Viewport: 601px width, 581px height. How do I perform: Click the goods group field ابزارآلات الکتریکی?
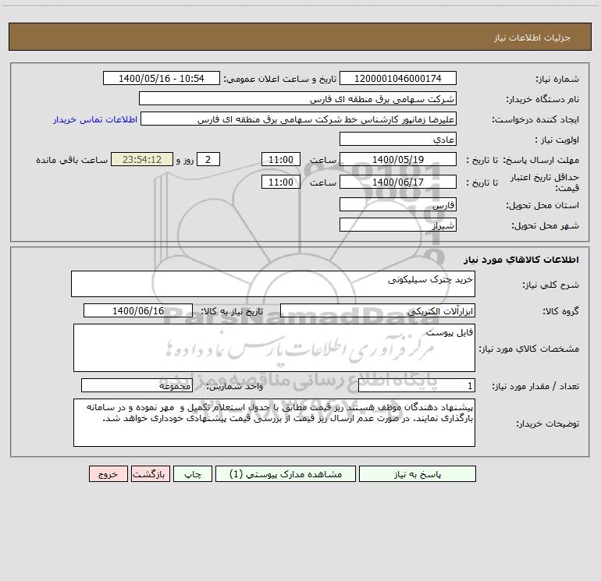coord(378,310)
